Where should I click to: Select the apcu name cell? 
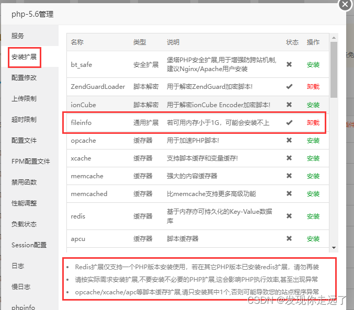pyautogui.click(x=78, y=239)
